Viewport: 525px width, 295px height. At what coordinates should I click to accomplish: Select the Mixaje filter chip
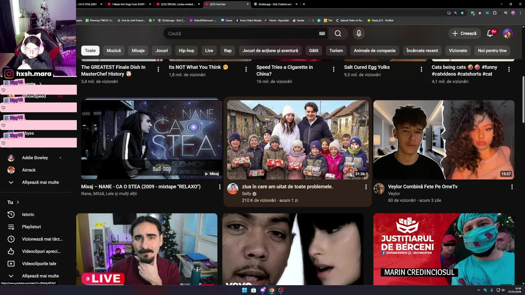tap(138, 50)
